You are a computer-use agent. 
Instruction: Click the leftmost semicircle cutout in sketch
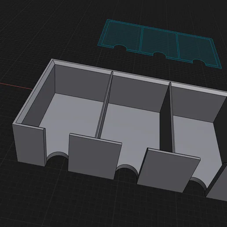(x=120, y=48)
